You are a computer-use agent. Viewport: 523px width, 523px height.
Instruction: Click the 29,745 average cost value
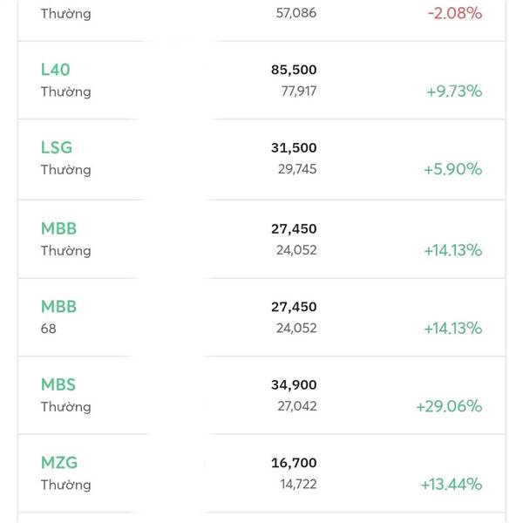pyautogui.click(x=297, y=169)
